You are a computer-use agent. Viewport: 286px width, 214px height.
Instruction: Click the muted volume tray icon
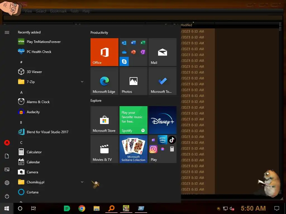tap(232, 208)
